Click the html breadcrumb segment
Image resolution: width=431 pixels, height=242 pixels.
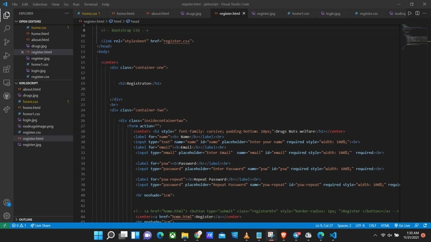coord(115,21)
